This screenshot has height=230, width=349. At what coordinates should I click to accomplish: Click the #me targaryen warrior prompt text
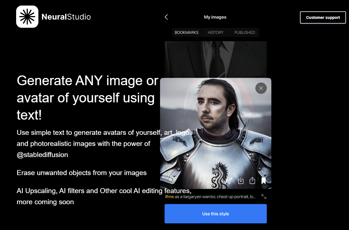(x=210, y=197)
